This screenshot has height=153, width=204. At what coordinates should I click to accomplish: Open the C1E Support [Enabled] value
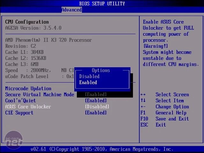coord(96,113)
